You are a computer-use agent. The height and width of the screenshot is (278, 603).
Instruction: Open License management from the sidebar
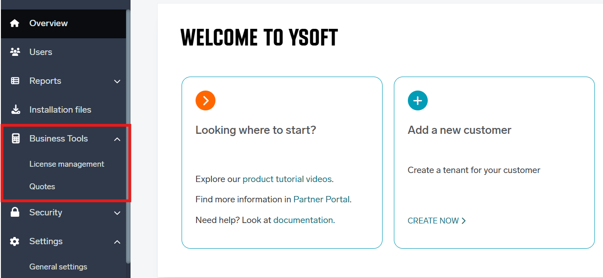pyautogui.click(x=66, y=164)
